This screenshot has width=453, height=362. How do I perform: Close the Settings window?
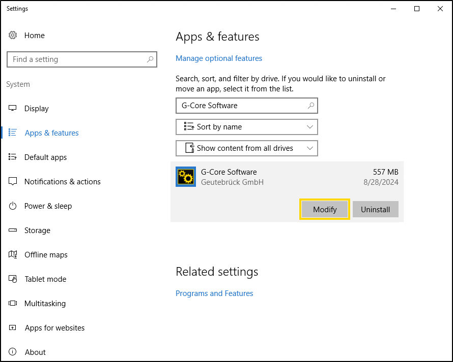(440, 9)
